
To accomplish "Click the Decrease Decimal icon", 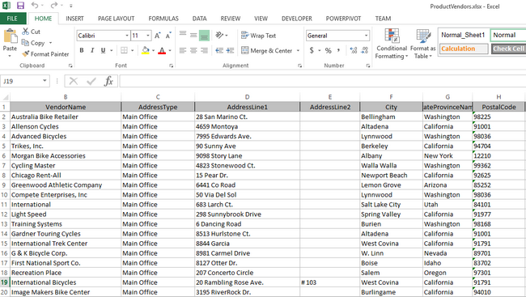I will tap(365, 50).
